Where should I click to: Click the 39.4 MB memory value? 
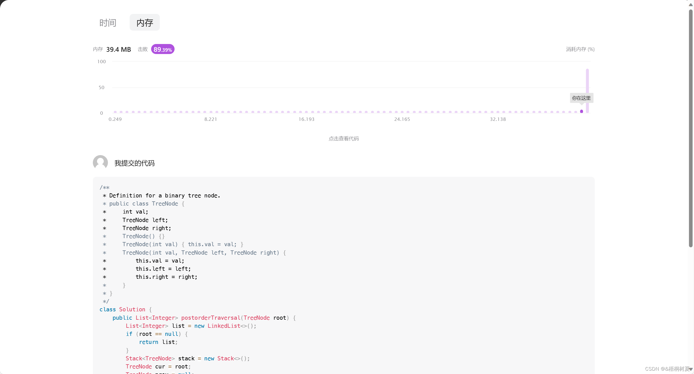[x=119, y=50]
